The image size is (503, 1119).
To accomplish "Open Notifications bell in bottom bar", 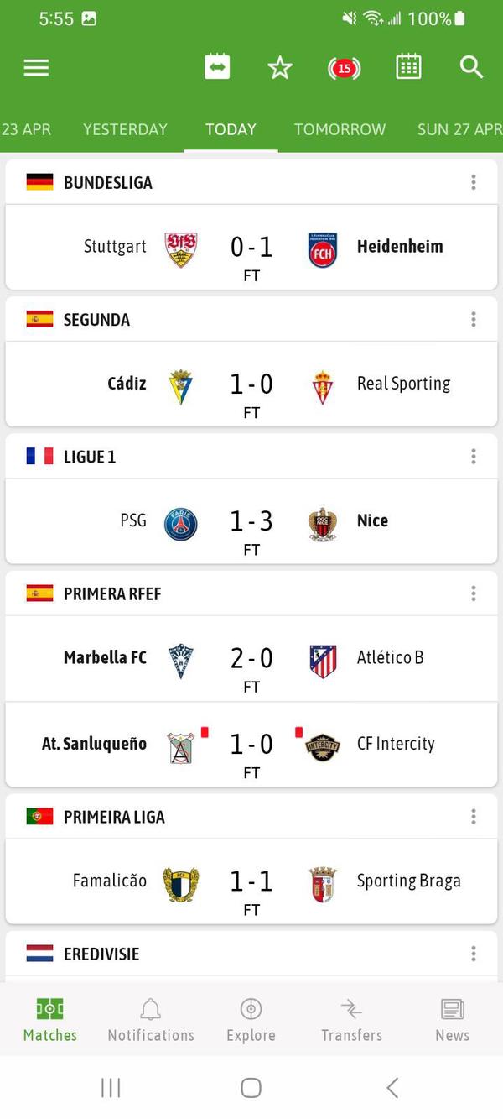I will click(x=151, y=1020).
